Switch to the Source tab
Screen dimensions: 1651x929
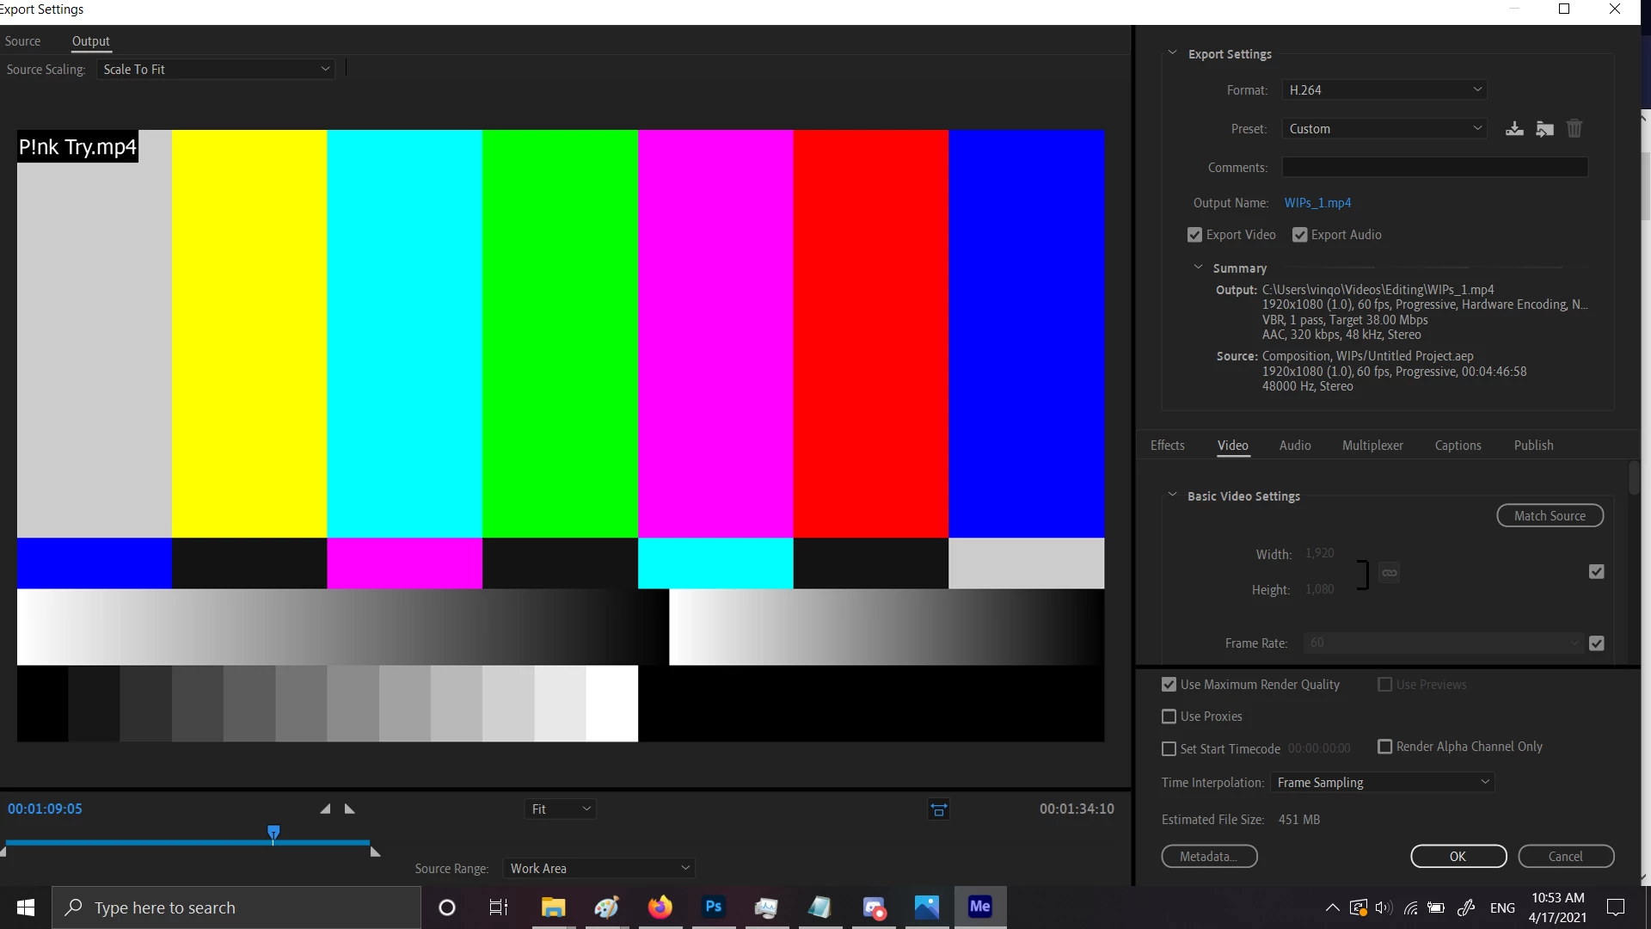(22, 41)
